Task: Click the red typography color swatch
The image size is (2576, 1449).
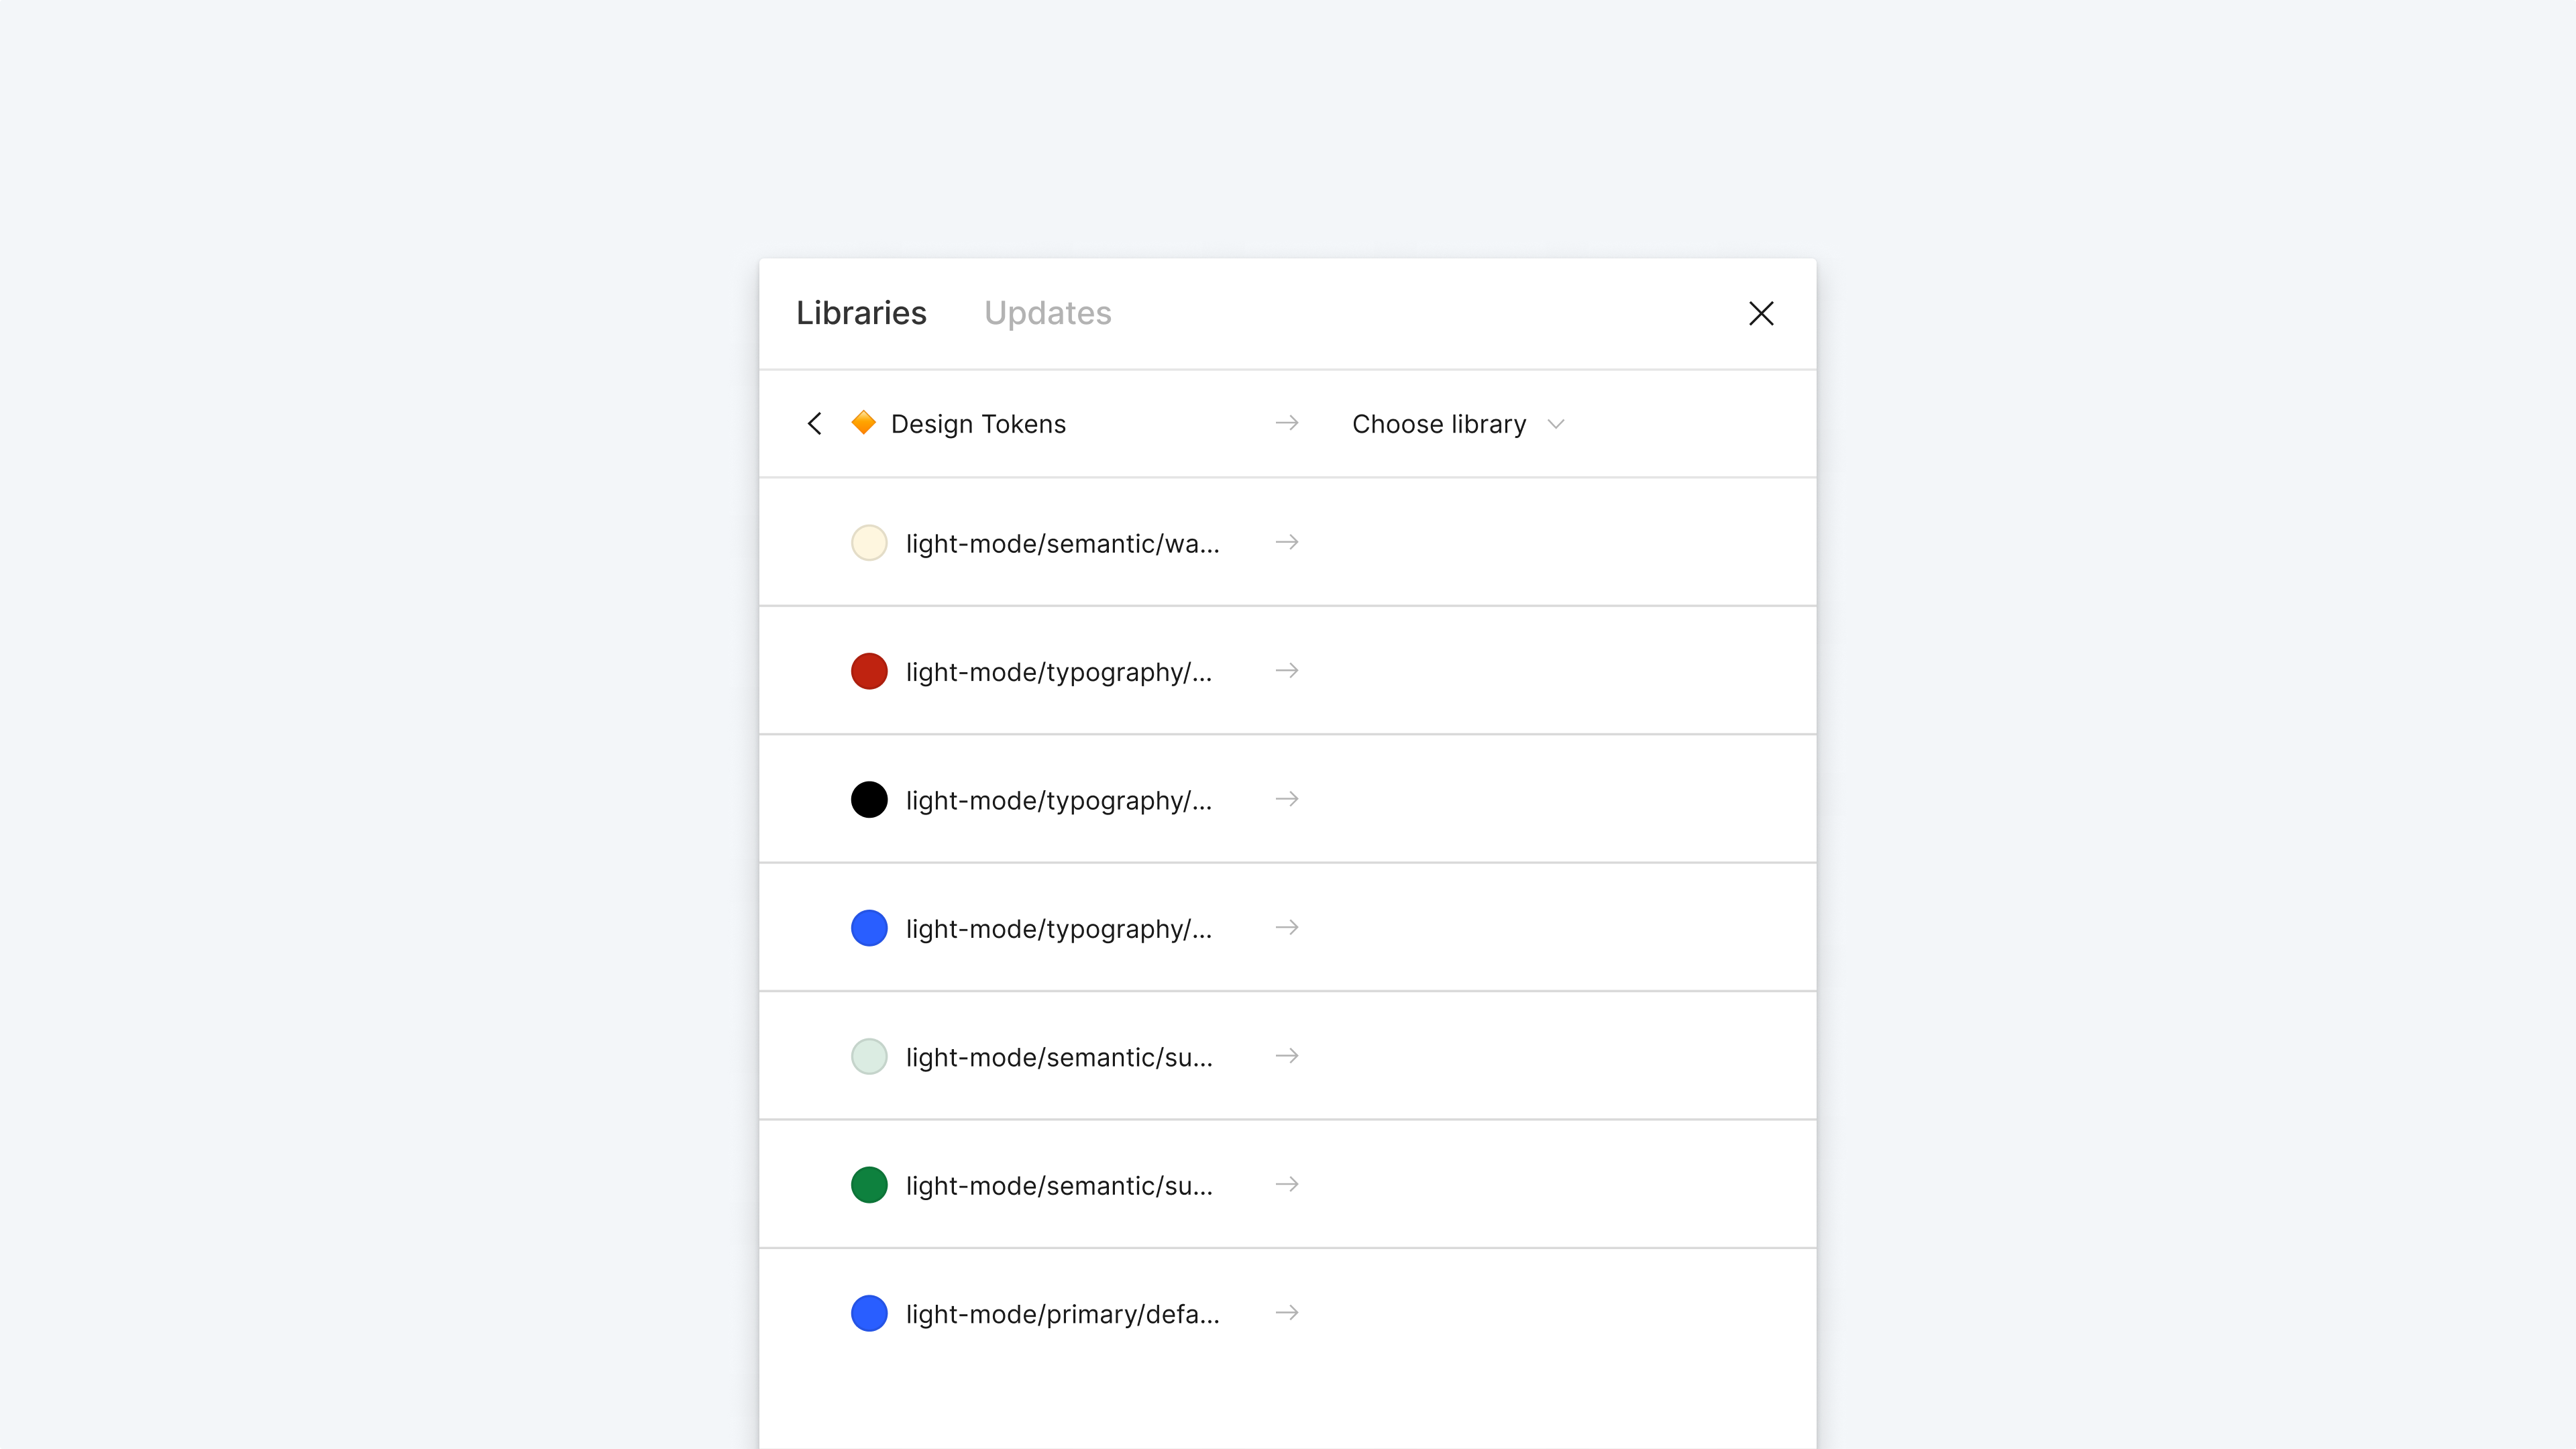Action: pos(869,671)
